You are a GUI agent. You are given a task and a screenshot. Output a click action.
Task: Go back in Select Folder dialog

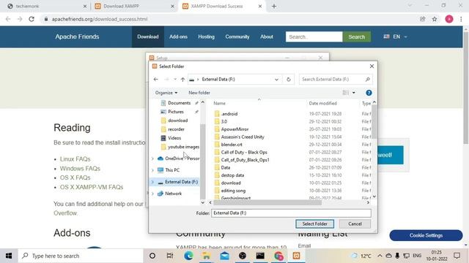[155, 80]
